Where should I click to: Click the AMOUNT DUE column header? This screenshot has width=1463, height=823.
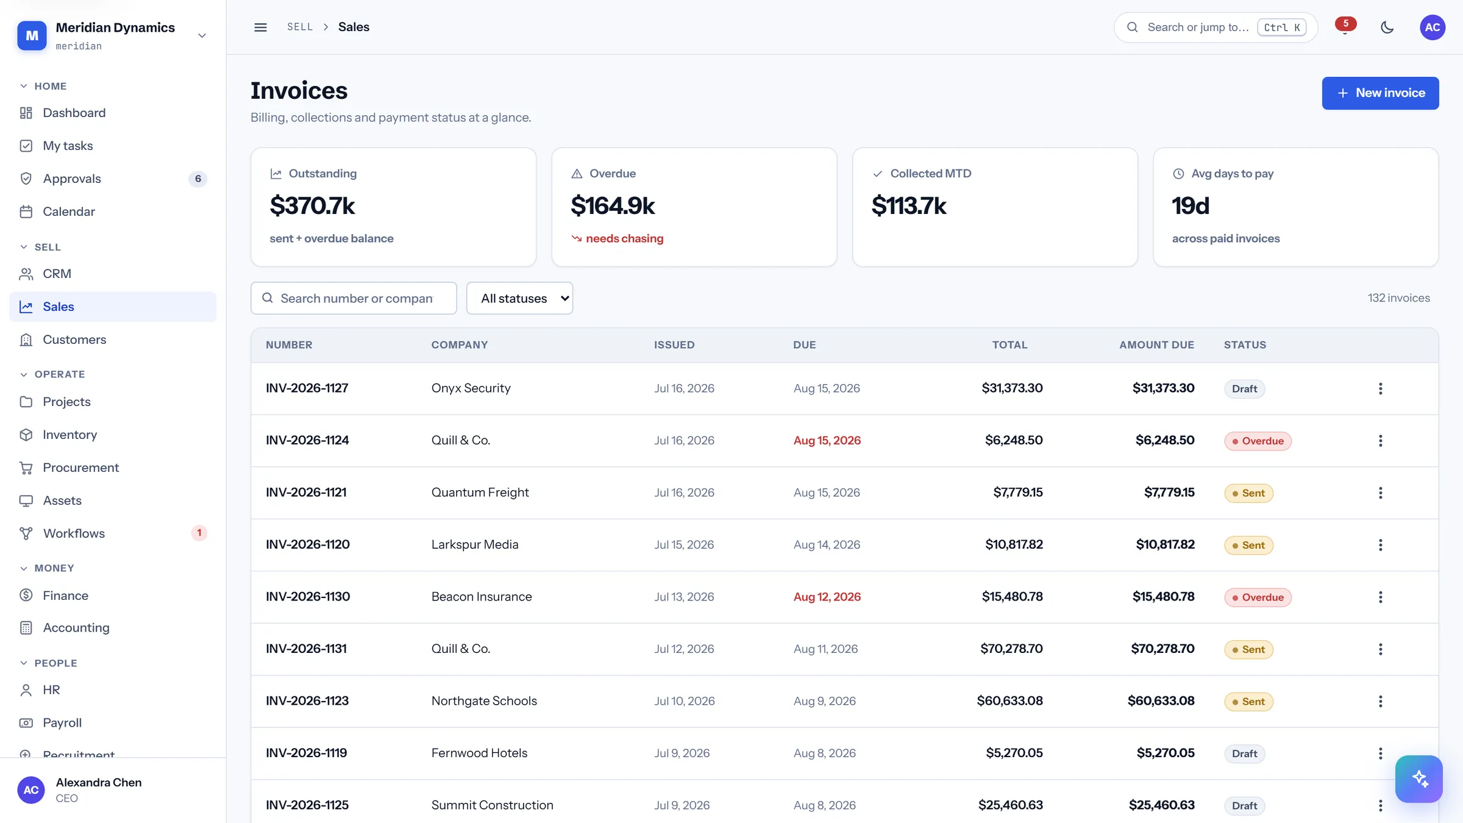(1156, 345)
